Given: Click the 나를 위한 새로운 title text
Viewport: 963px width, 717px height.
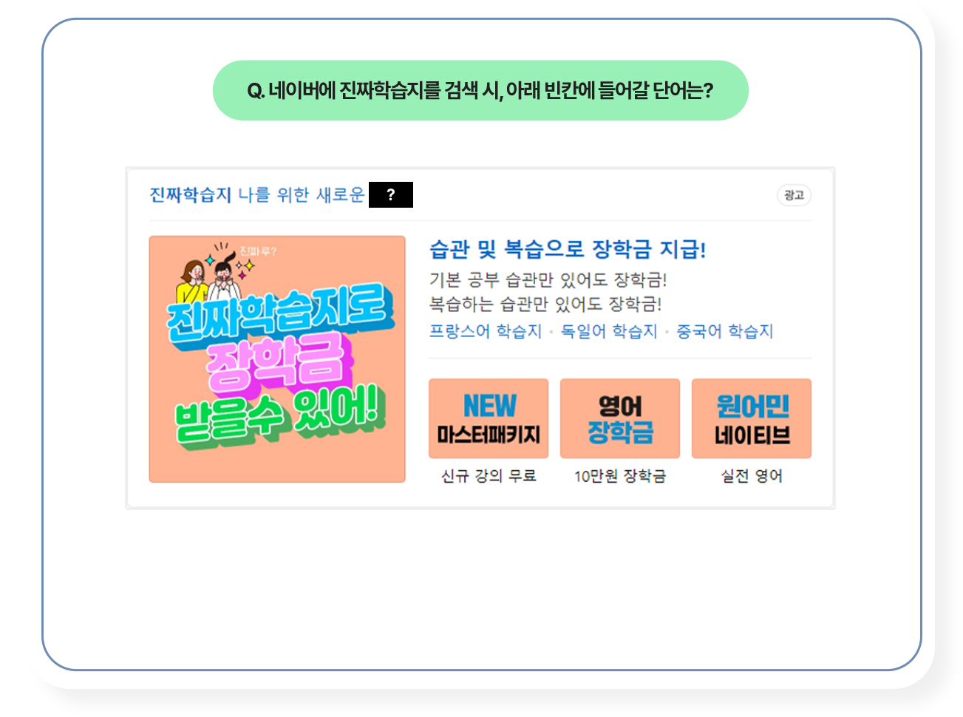Looking at the screenshot, I should tap(302, 194).
